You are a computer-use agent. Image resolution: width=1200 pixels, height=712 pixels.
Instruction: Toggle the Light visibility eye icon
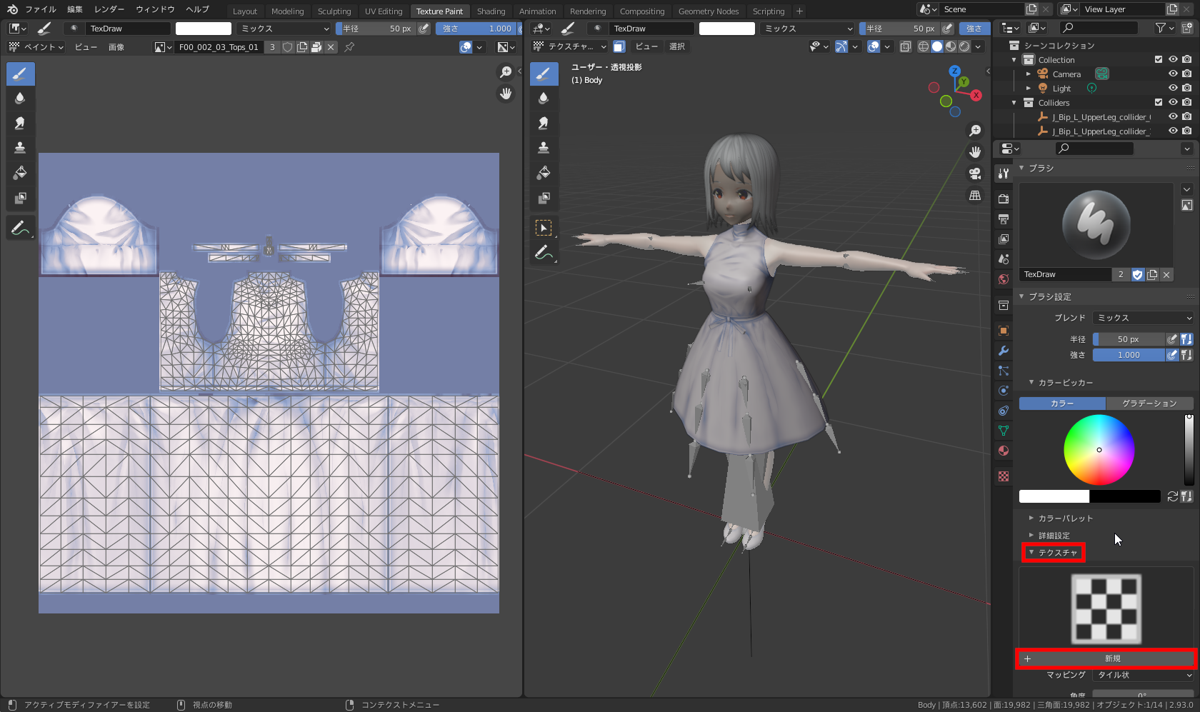coord(1172,88)
